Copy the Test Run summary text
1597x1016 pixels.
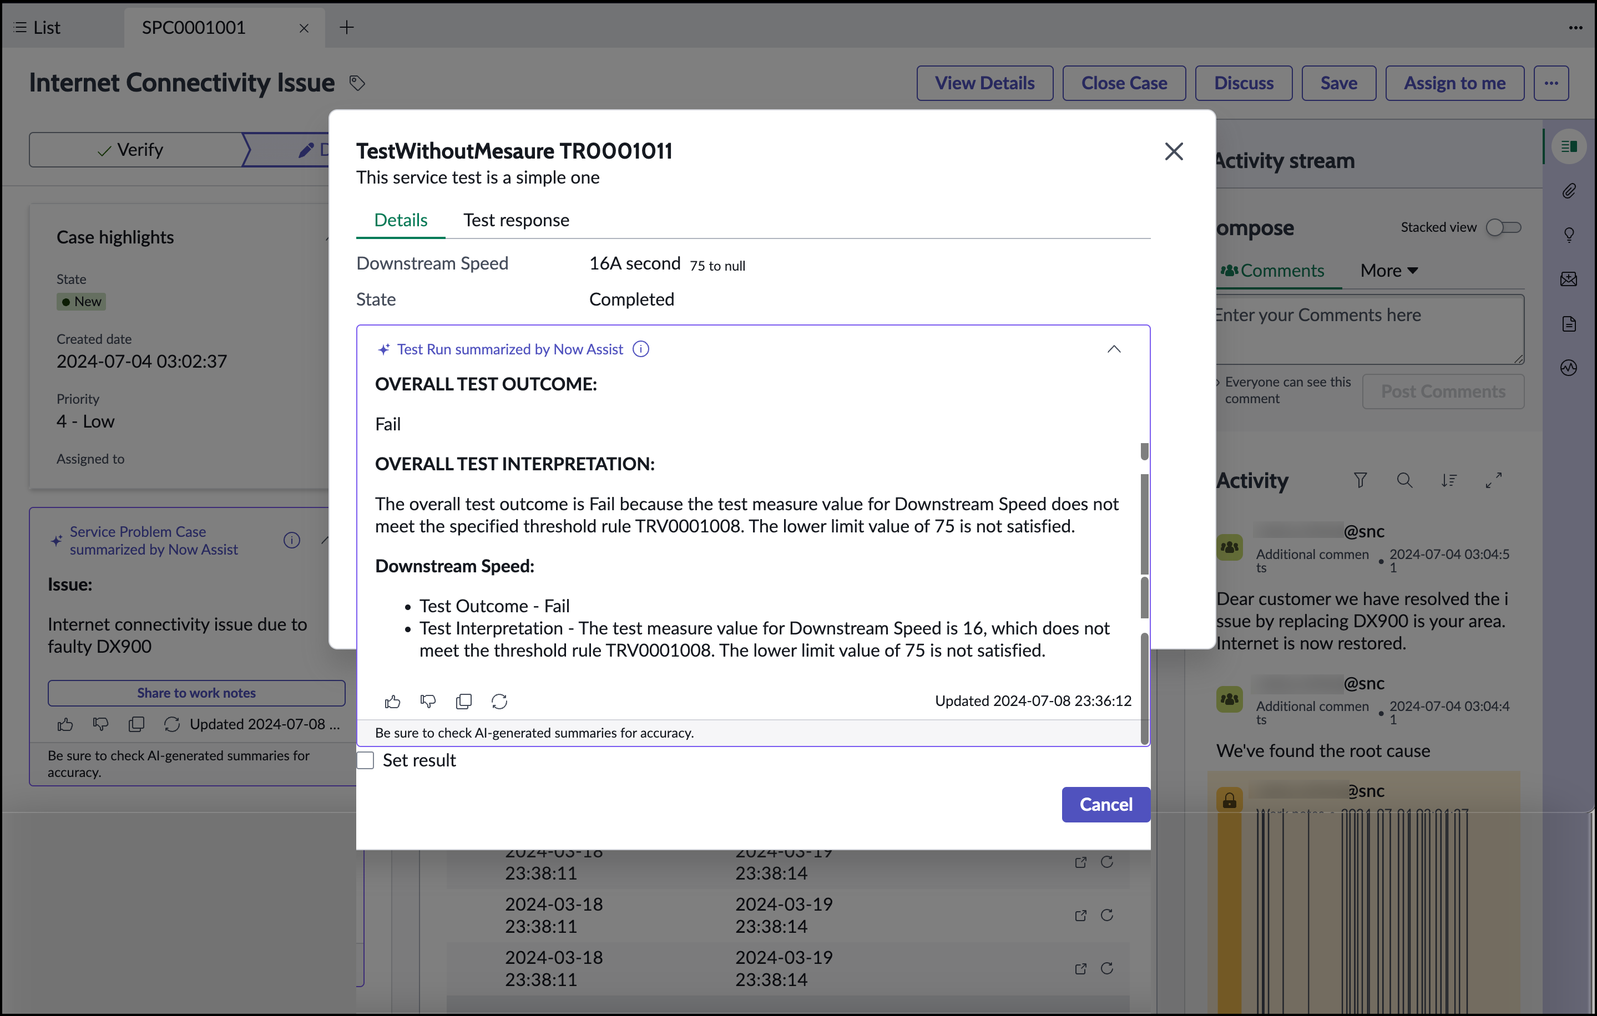tap(464, 701)
